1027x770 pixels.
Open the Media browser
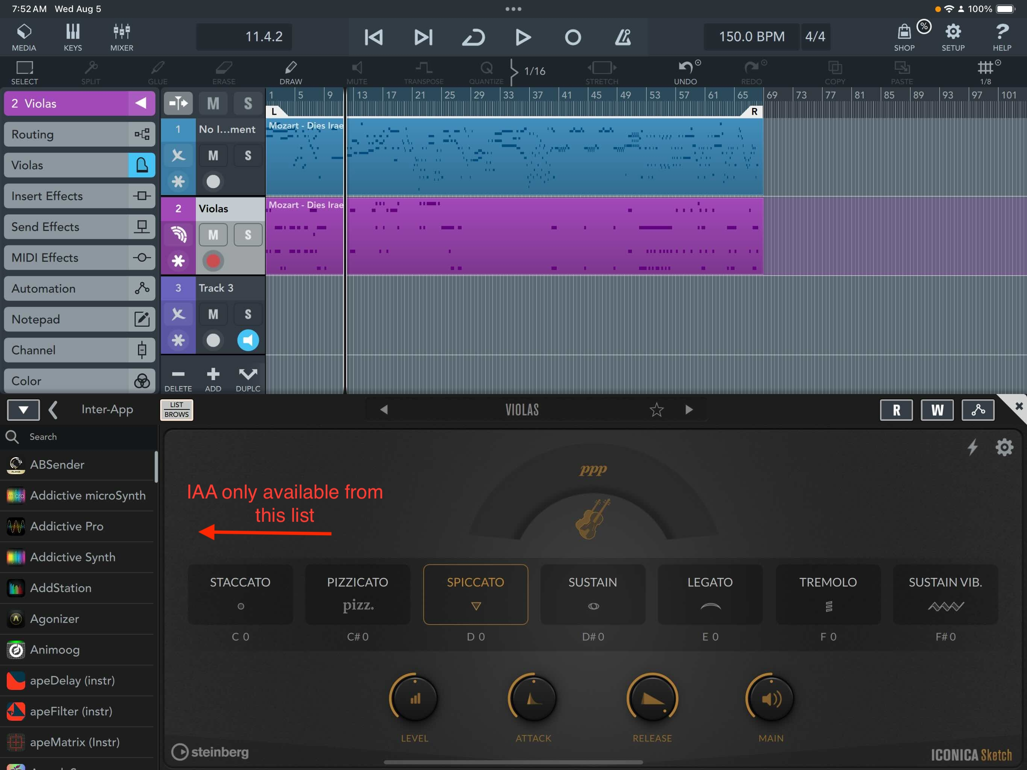point(24,37)
